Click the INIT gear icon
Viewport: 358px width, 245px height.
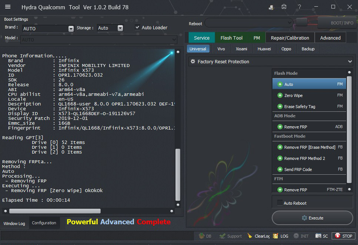[296, 236]
